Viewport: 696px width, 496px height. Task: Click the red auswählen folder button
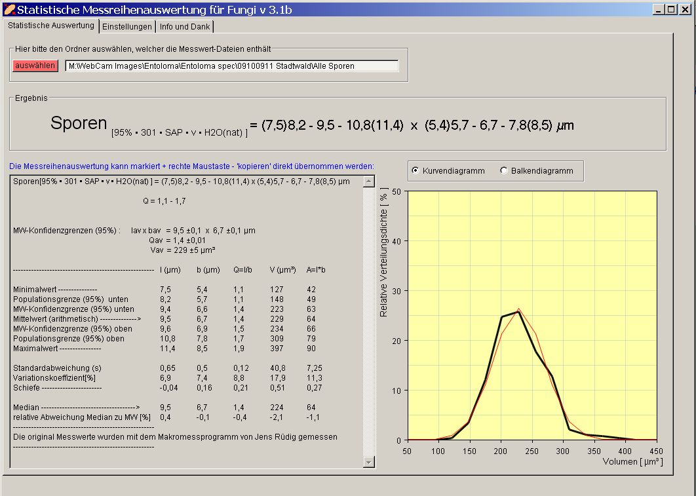[x=35, y=66]
